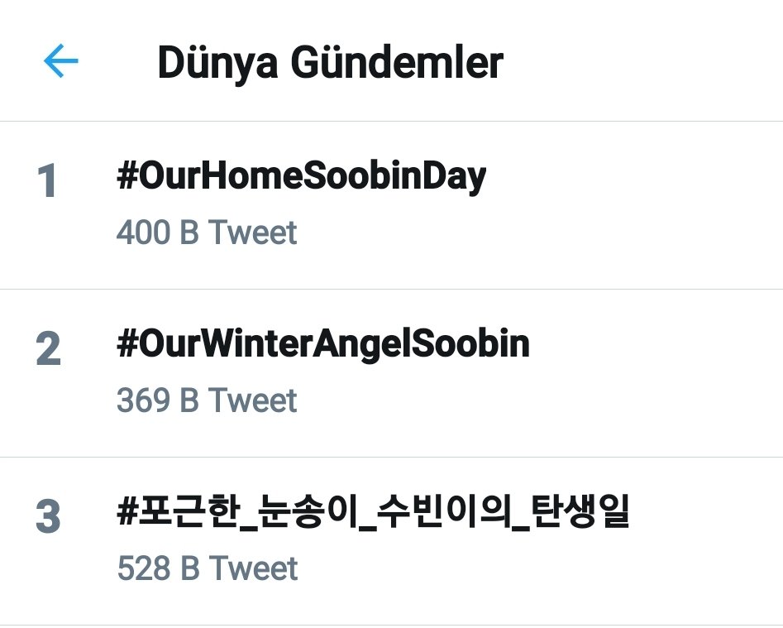Tap the 369 B Tweet count
The image size is (783, 628).
[206, 401]
